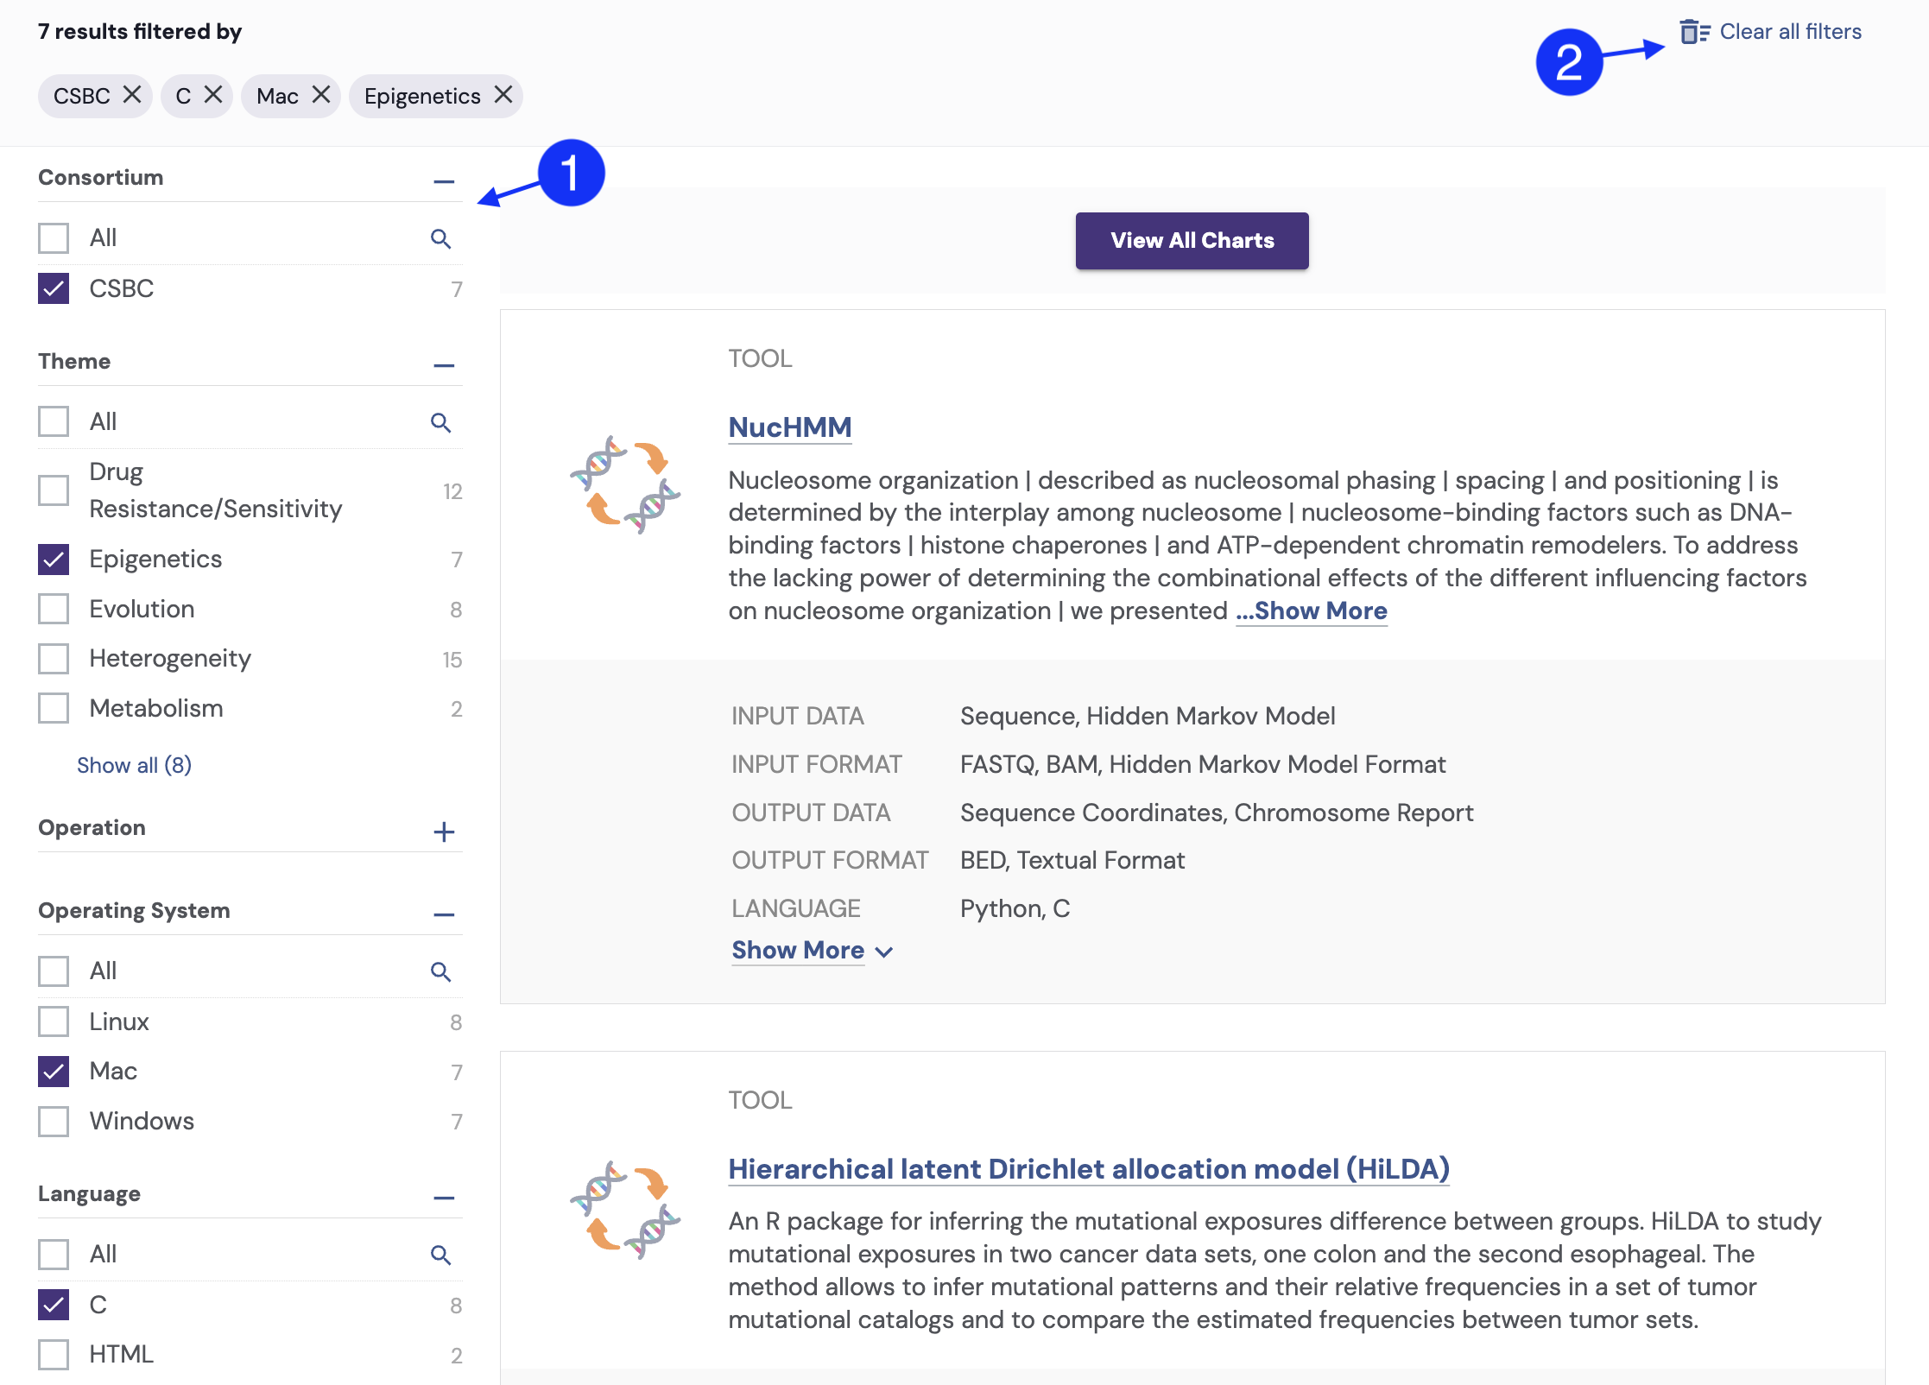Check the Linux operating system checkbox
1929x1385 pixels.
(x=54, y=1021)
